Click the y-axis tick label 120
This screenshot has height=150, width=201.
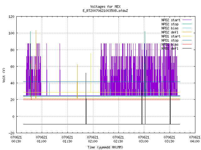click(11, 17)
